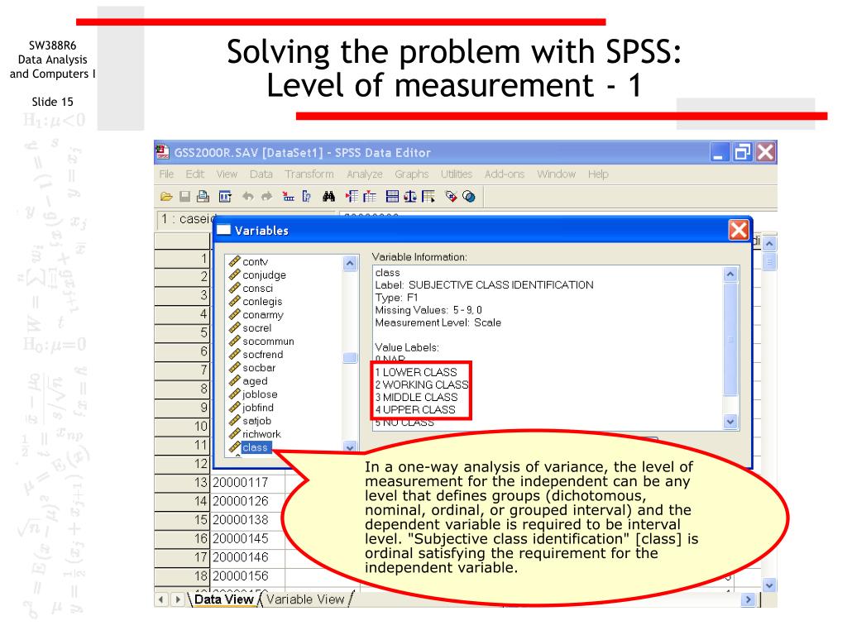Close the Variables dialog
This screenshot has width=847, height=635.
[x=739, y=230]
